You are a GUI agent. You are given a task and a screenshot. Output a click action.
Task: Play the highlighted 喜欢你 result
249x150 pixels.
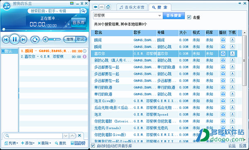[223, 53]
